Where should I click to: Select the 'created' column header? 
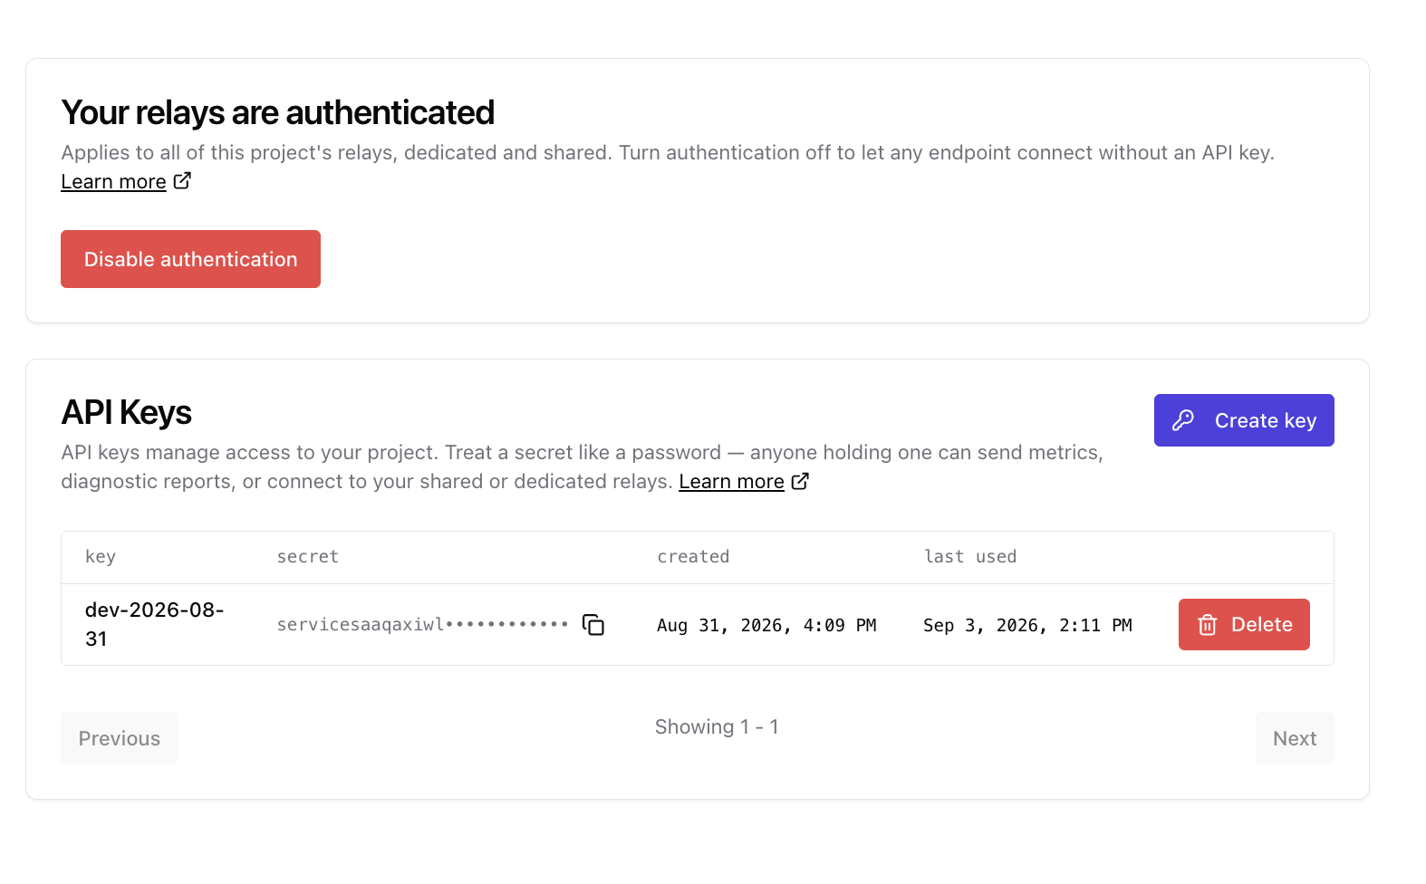click(x=693, y=557)
